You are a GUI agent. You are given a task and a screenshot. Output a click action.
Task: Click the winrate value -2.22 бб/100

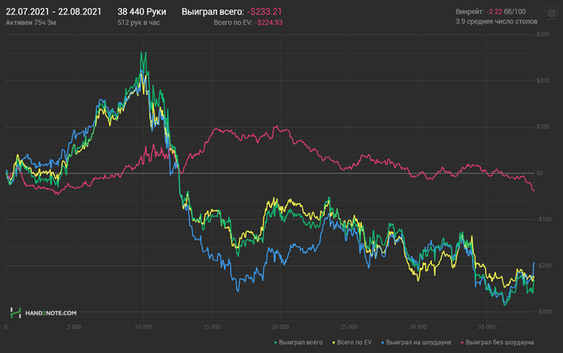[506, 11]
